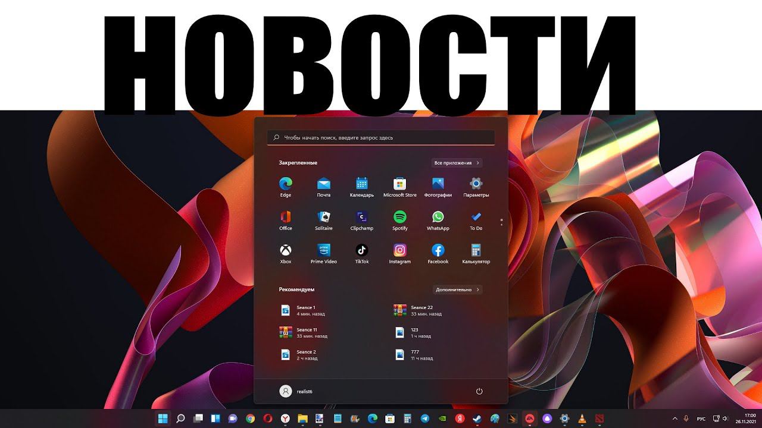Open NVIDIA app on the taskbar

(x=442, y=418)
